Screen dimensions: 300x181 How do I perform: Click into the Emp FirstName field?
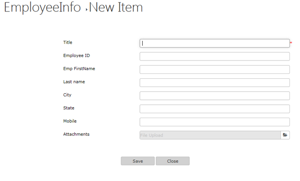tap(215, 70)
